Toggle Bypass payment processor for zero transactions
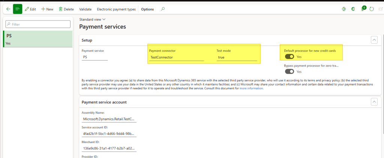Viewport: 384px width, 158px height. 289,71
